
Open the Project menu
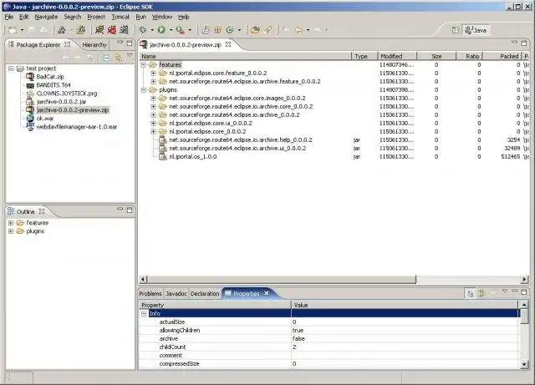[96, 17]
